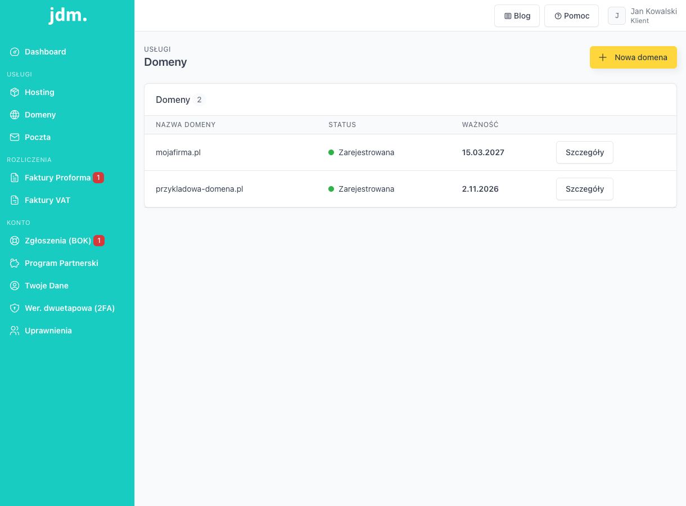Click the domain name mojafirma.pl
686x506 pixels.
point(178,152)
